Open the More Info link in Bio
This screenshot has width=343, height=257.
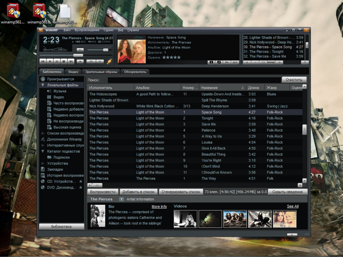(159, 206)
